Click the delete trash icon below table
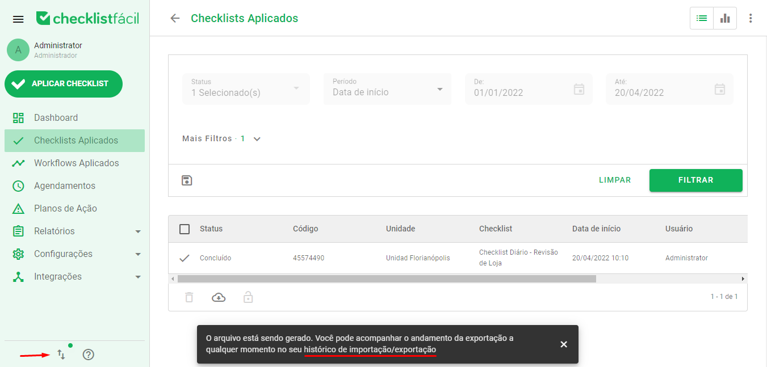 [189, 297]
